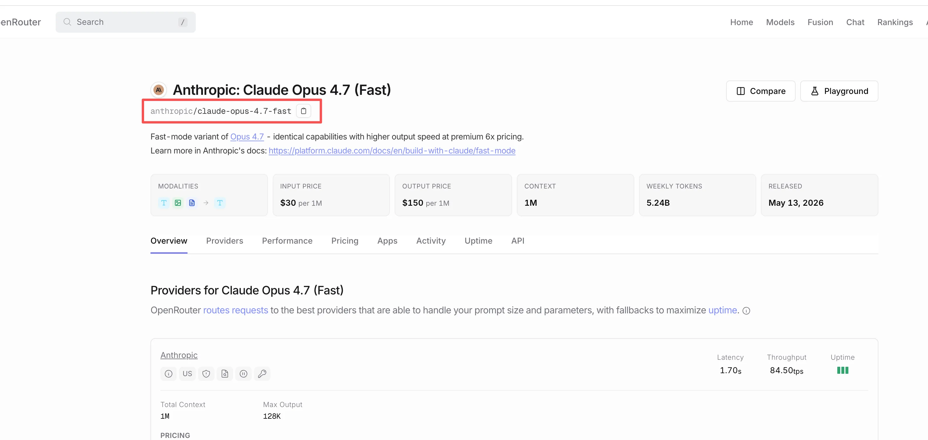Follow the uptime link in the description
Screen dimensions: 928x440
723,310
